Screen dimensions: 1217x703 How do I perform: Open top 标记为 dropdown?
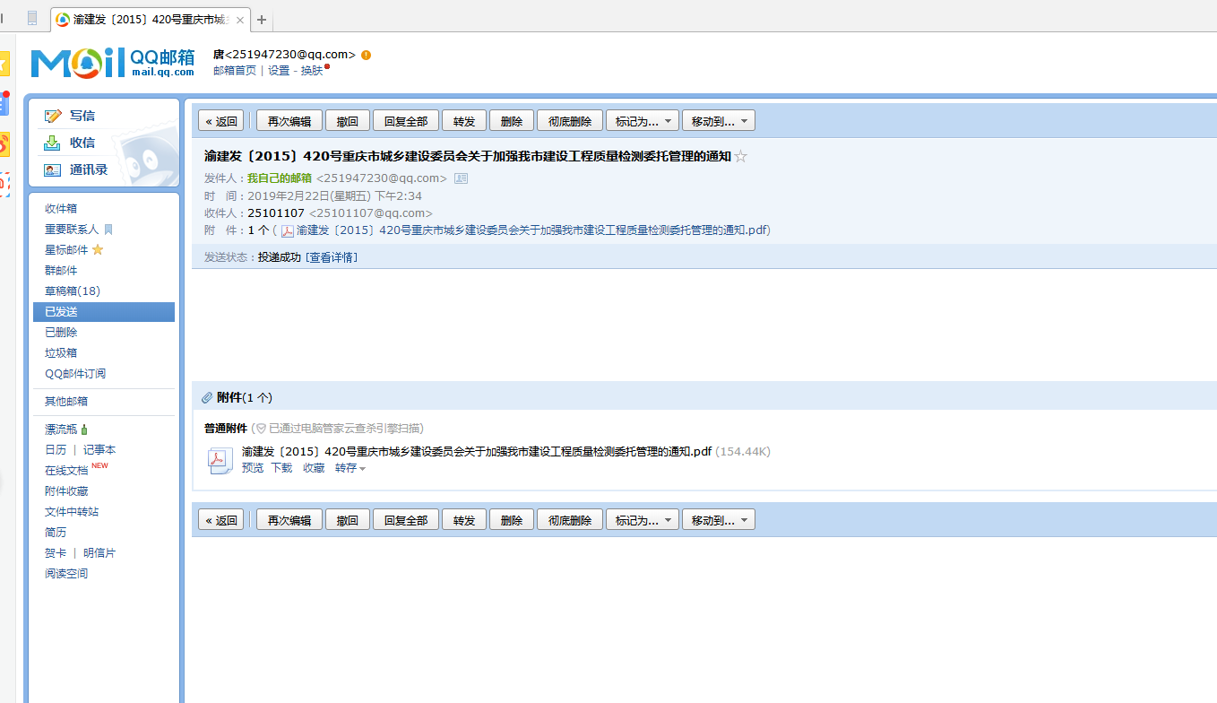tap(643, 121)
